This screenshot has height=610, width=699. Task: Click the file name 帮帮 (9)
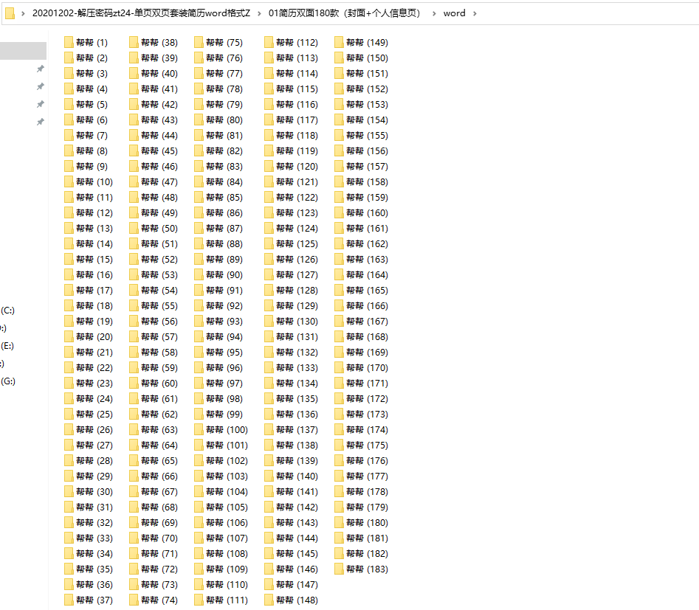coord(92,166)
